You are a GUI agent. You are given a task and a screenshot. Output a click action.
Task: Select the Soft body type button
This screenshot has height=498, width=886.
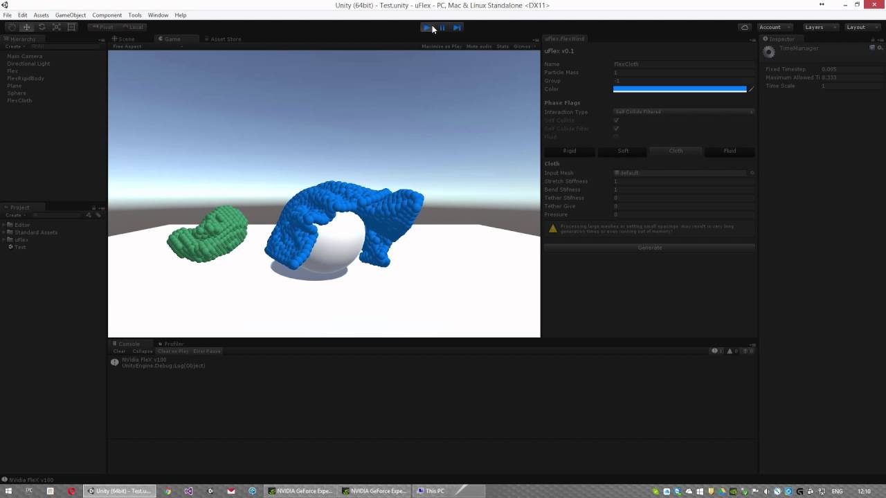(x=623, y=151)
